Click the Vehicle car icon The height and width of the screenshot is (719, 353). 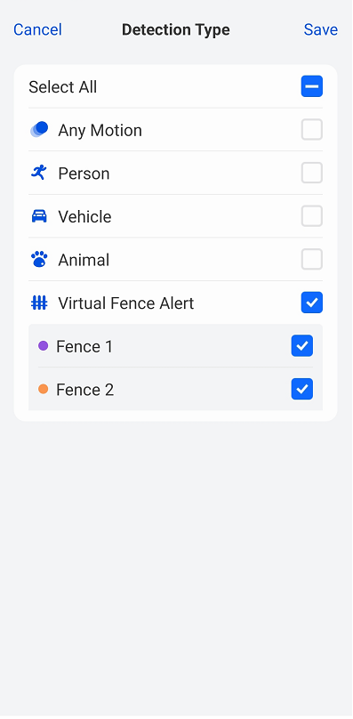[39, 216]
